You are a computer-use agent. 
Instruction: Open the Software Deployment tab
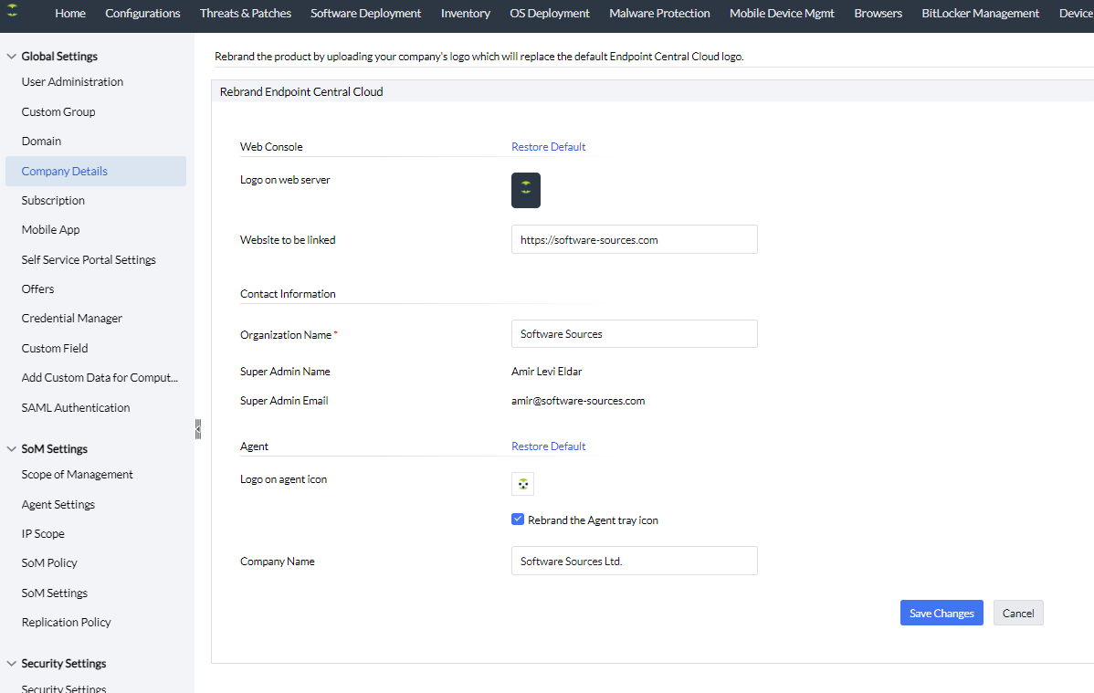(x=365, y=14)
